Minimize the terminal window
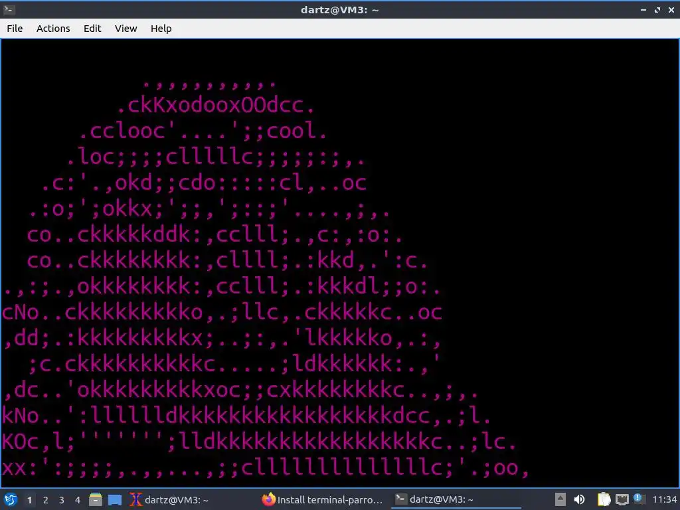 click(643, 9)
